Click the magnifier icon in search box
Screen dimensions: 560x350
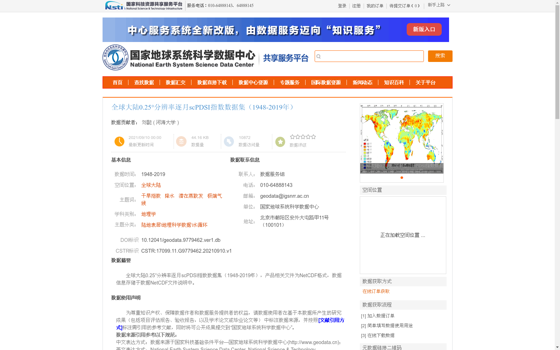[x=318, y=56]
